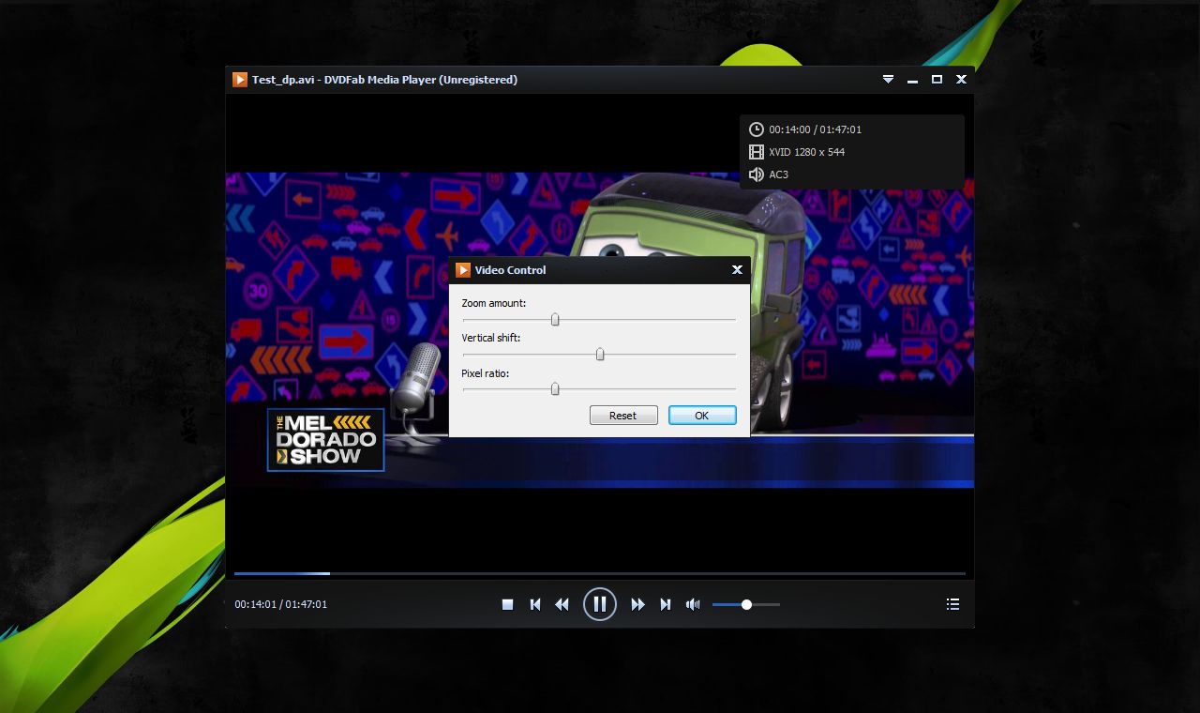The image size is (1200, 713).
Task: Click the clock icon in info overlay
Action: (x=757, y=129)
